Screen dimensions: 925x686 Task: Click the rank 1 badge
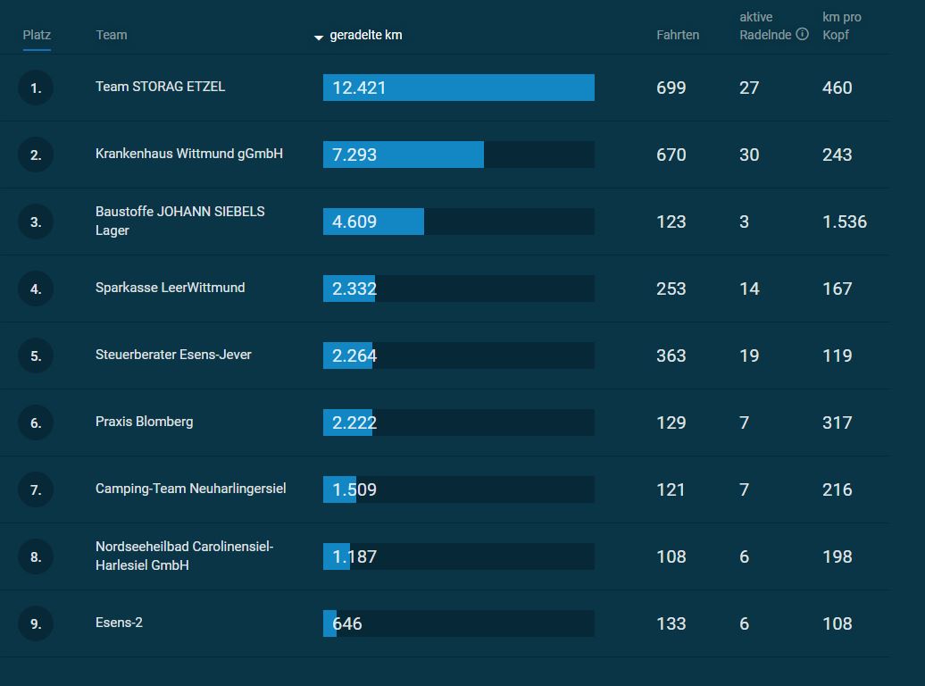(36, 88)
